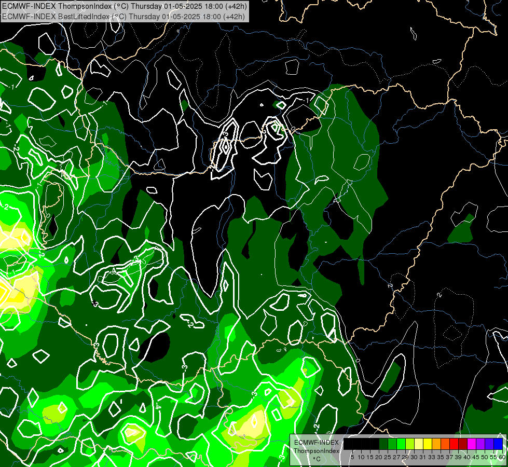The width and height of the screenshot is (508, 467).
Task: Choose the yellow-green legend swatch (29–30)
Action: click(x=410, y=444)
